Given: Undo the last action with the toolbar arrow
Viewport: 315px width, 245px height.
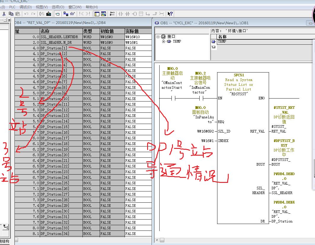Looking at the screenshot, I should click(x=26, y=14).
